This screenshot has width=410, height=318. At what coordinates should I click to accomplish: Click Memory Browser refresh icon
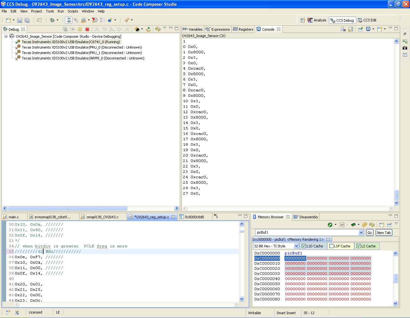click(x=372, y=225)
